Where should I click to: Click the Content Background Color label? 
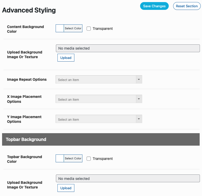click(x=25, y=29)
